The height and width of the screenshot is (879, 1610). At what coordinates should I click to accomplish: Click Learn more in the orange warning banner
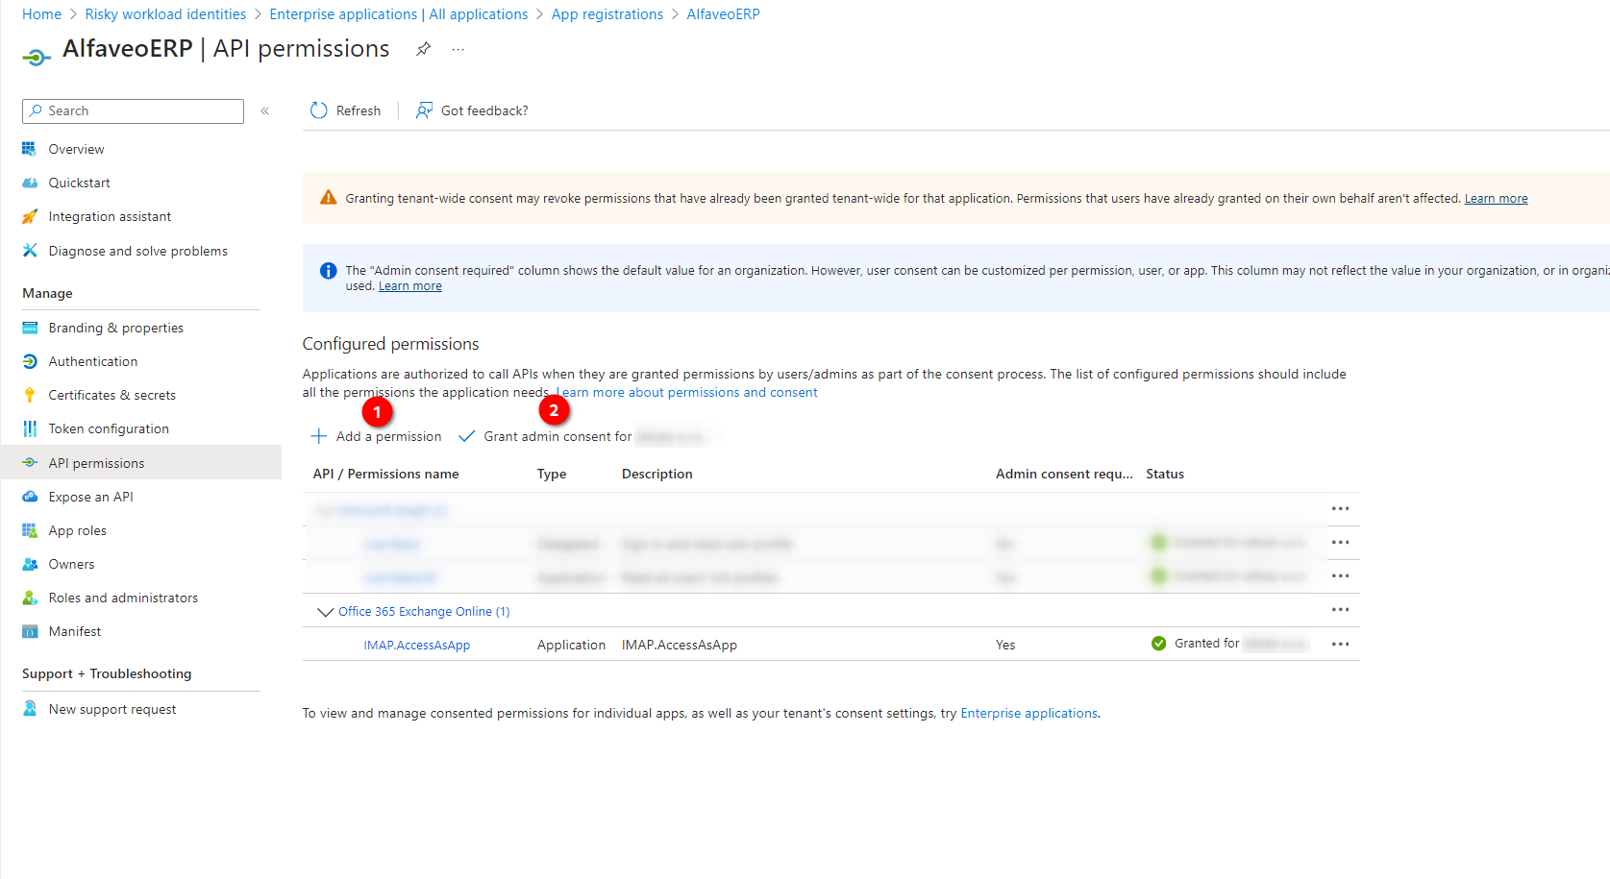pyautogui.click(x=1496, y=199)
